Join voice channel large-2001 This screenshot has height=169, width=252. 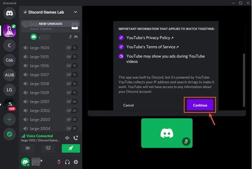pos(50,102)
